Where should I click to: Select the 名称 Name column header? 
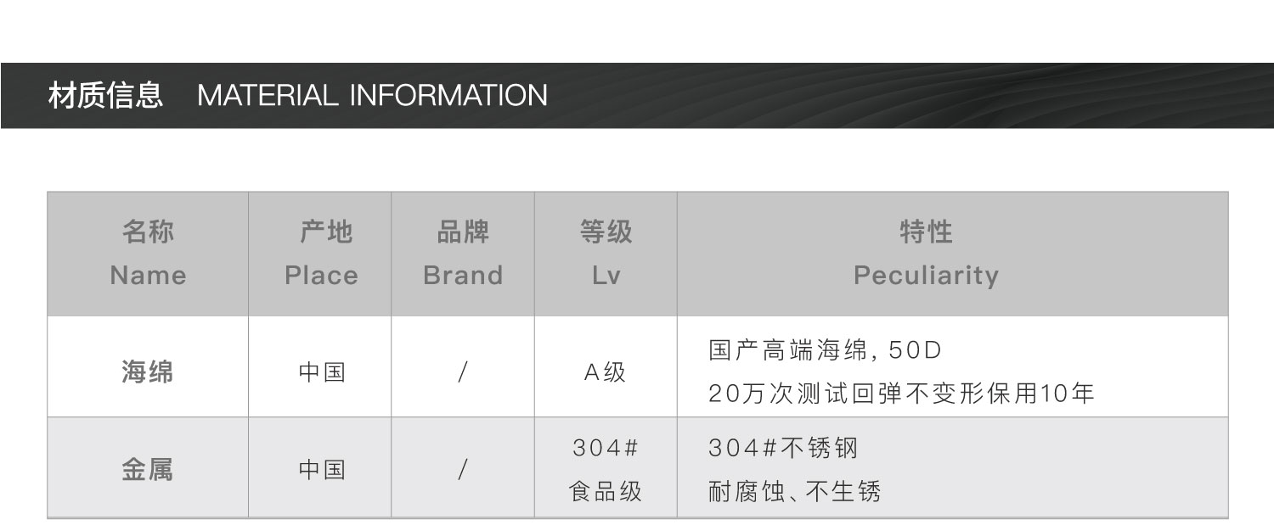tap(148, 253)
